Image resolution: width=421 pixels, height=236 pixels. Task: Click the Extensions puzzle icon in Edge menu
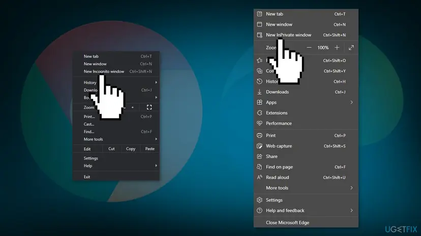coord(259,112)
